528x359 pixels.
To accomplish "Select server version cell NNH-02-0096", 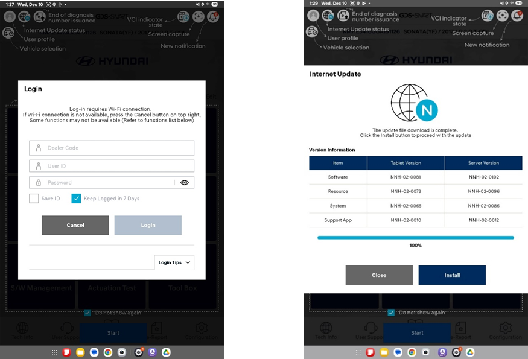I will tap(484, 191).
